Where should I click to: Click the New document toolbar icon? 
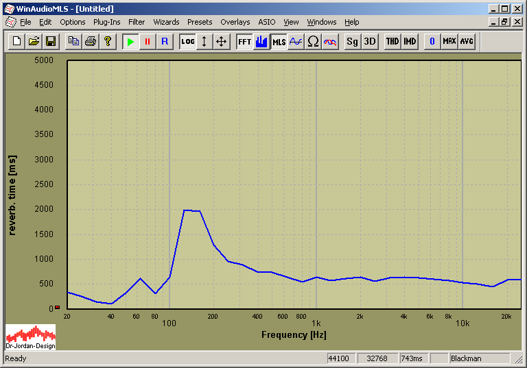coord(17,42)
